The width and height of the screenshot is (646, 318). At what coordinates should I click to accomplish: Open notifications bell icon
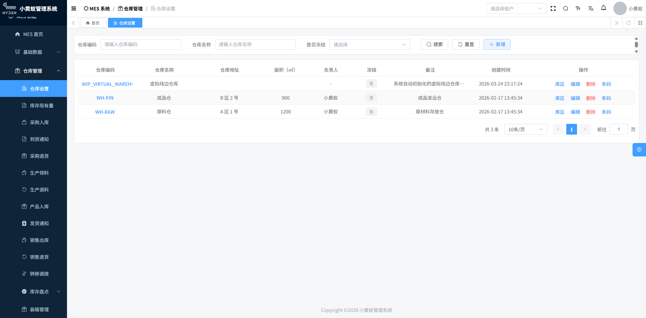(604, 8)
